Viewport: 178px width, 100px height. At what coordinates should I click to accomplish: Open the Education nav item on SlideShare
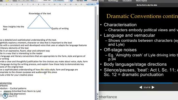point(127,1)
